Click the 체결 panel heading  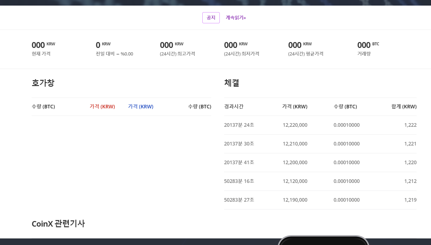[x=231, y=83]
